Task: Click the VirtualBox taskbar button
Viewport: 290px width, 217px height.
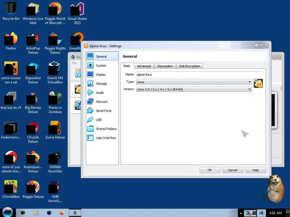Action: coord(75,213)
